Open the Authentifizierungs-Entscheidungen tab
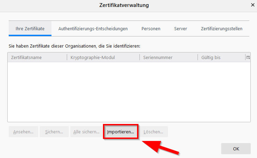257x158 pixels. (93, 28)
